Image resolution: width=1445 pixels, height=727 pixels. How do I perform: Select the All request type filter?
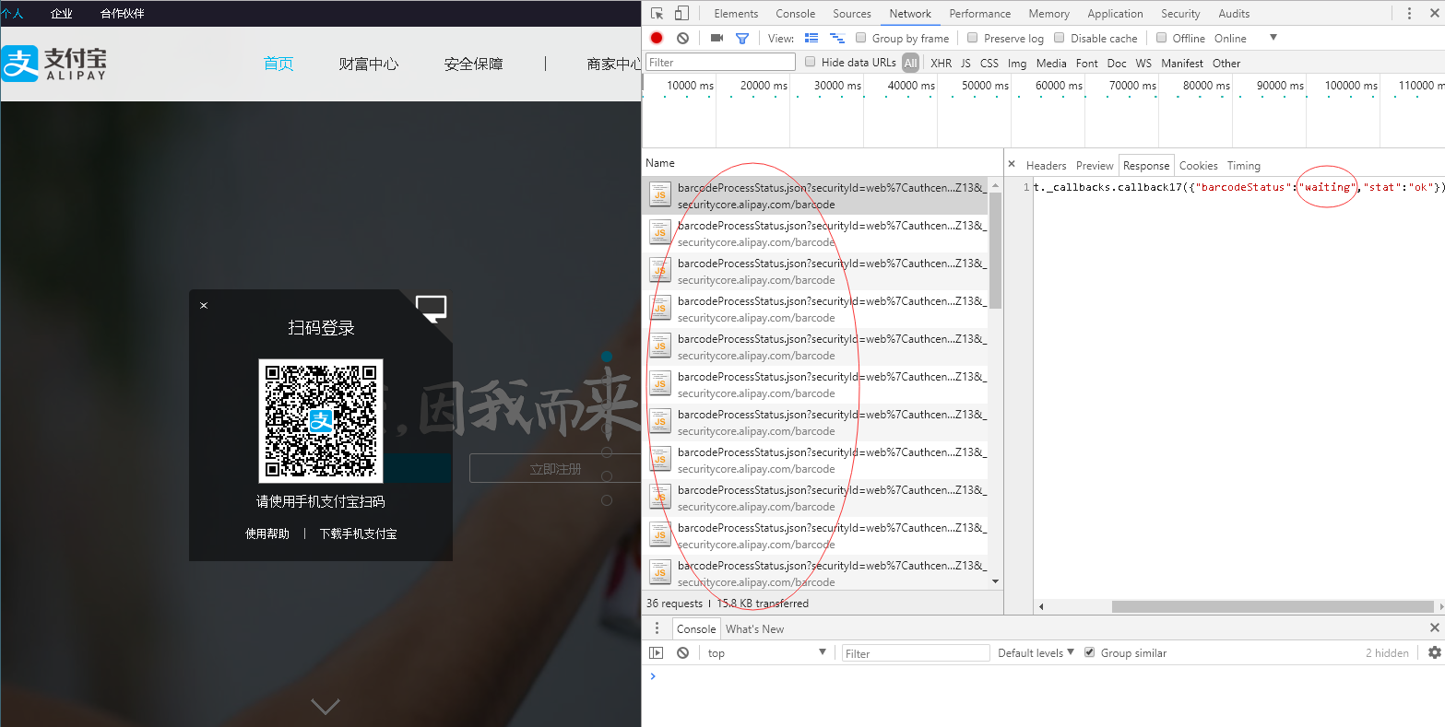(x=910, y=63)
